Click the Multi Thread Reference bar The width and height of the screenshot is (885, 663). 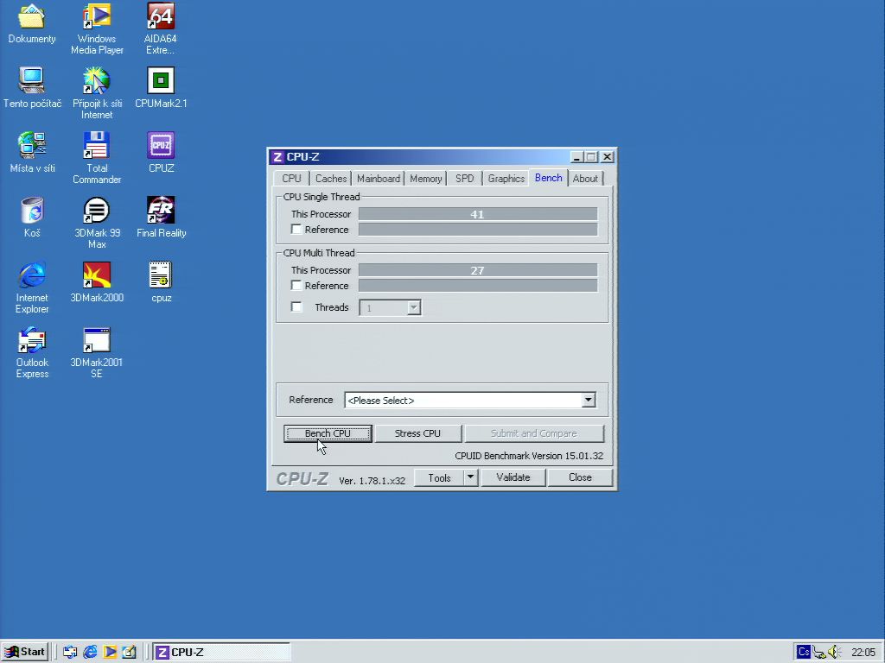[477, 286]
